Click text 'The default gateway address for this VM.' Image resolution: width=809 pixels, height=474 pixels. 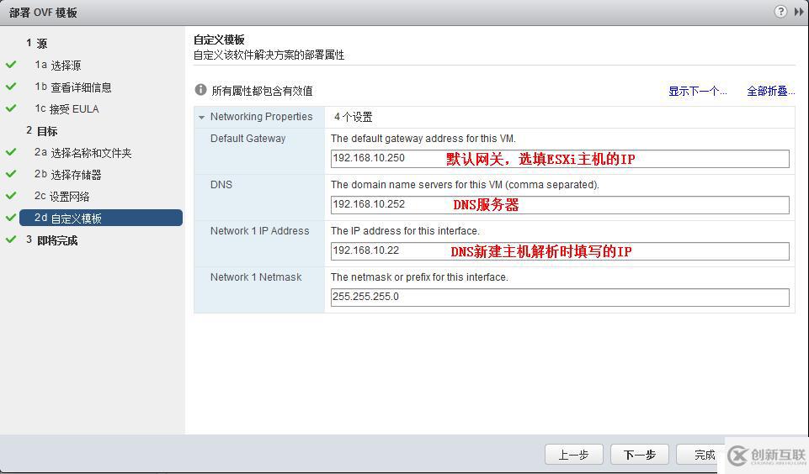pos(423,139)
